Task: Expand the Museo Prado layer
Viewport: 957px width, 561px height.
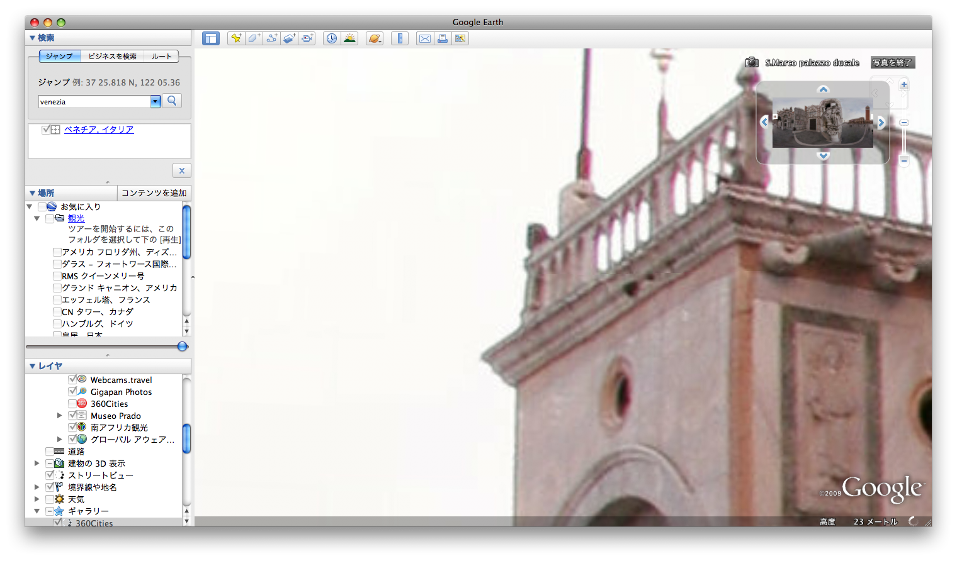Action: [x=60, y=415]
